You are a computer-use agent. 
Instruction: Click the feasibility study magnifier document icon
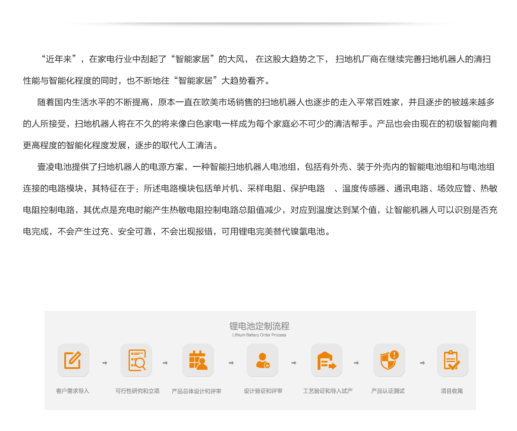point(136,360)
